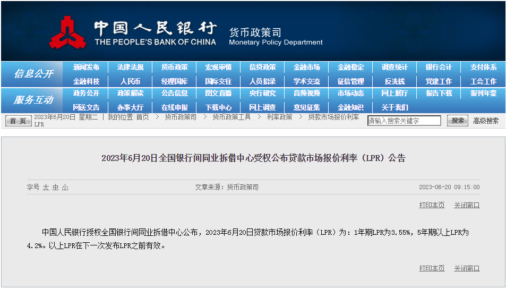Set font size to 中
The width and height of the screenshot is (506, 289).
click(x=56, y=188)
